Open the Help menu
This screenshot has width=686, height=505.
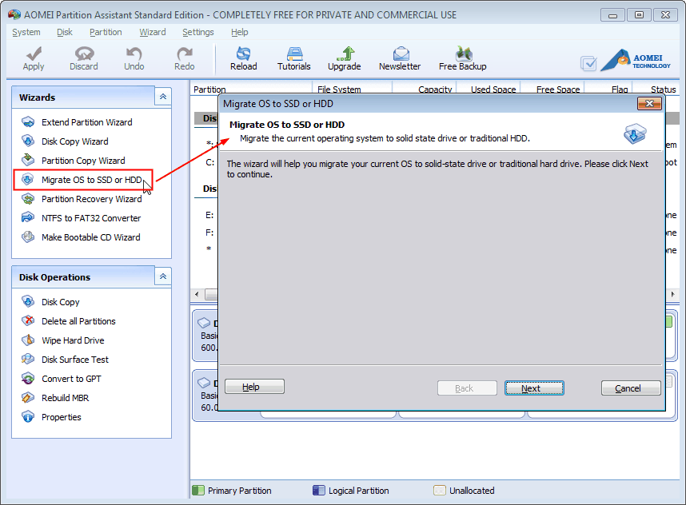[x=239, y=32]
